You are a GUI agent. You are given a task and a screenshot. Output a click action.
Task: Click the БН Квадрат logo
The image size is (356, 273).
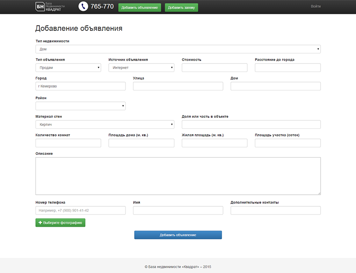(50, 7)
